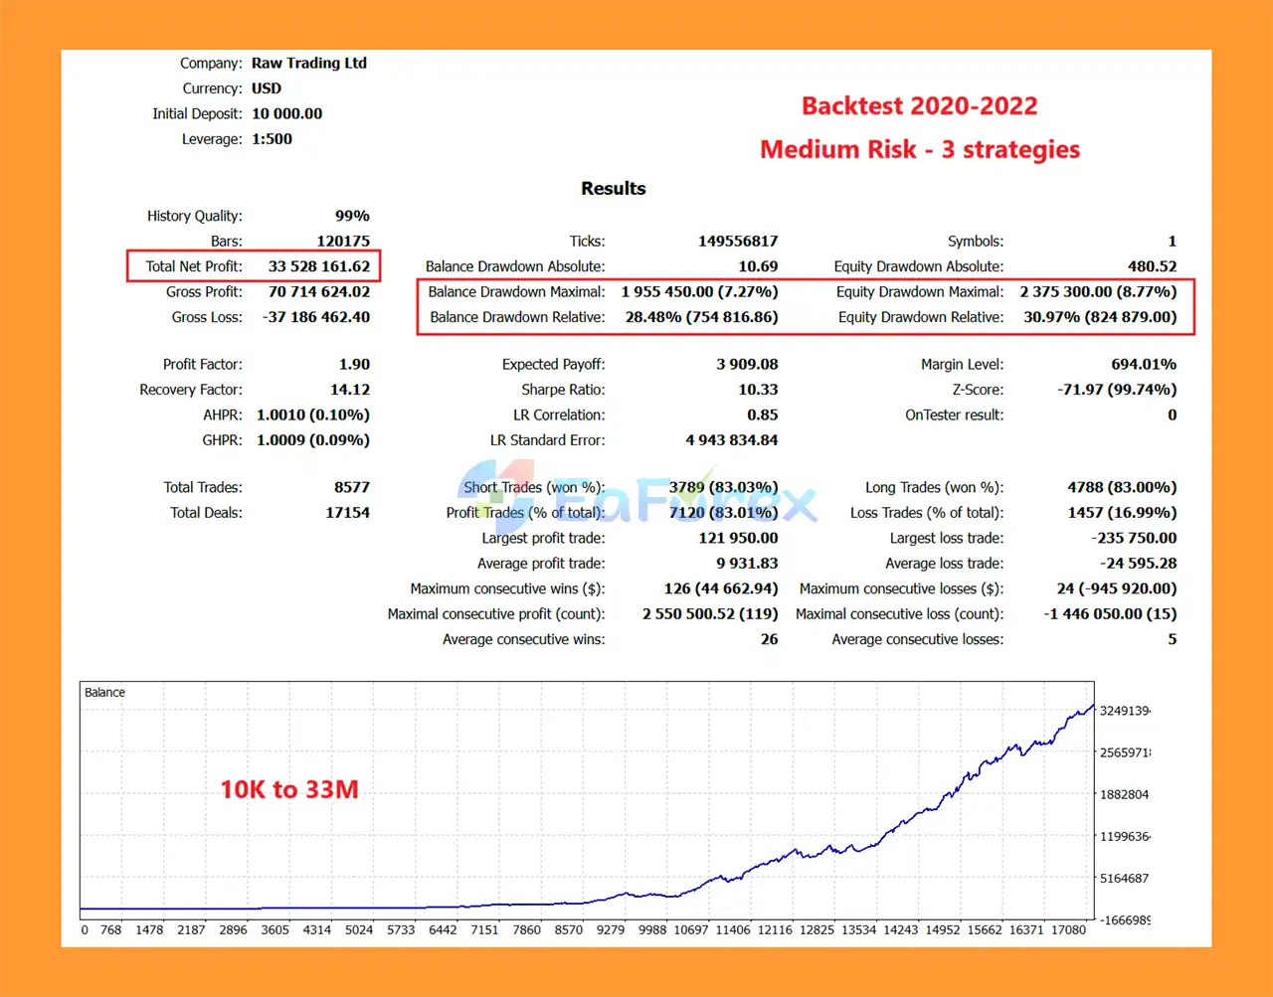
Task: Click the Gross Profit amount
Action: pyautogui.click(x=318, y=292)
